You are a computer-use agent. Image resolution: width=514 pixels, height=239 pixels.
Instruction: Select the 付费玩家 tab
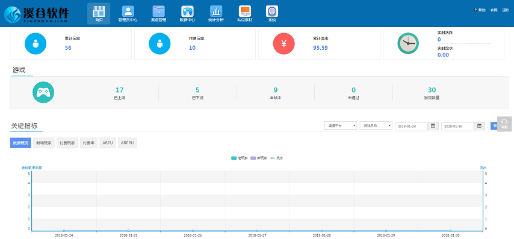coord(67,143)
